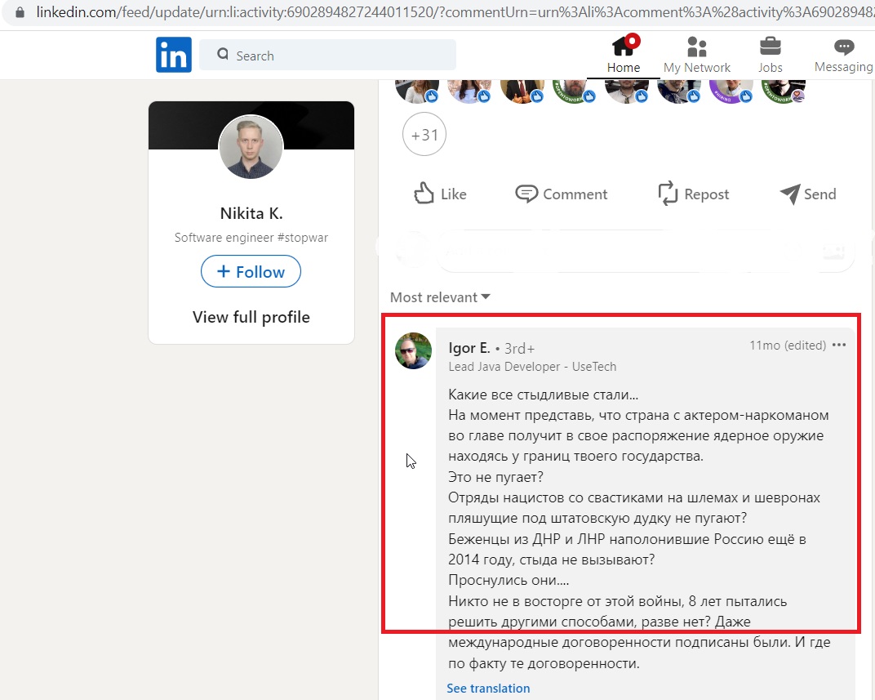Repost this post
The image size is (875, 700).
tap(694, 194)
